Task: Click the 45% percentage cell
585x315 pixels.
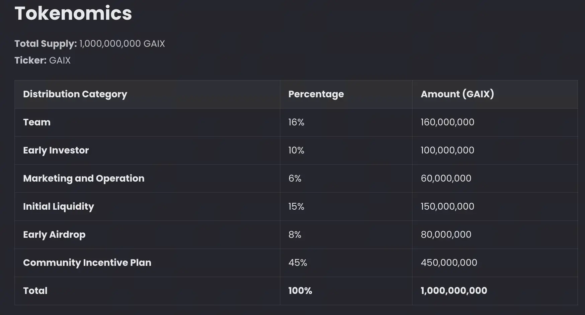Action: [298, 263]
